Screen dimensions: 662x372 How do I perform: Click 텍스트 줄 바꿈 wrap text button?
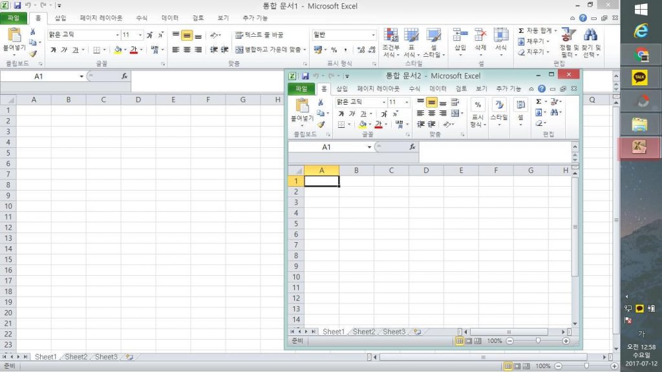point(259,35)
